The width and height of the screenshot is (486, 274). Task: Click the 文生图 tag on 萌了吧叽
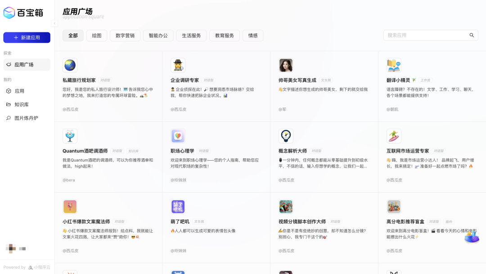[x=199, y=222]
